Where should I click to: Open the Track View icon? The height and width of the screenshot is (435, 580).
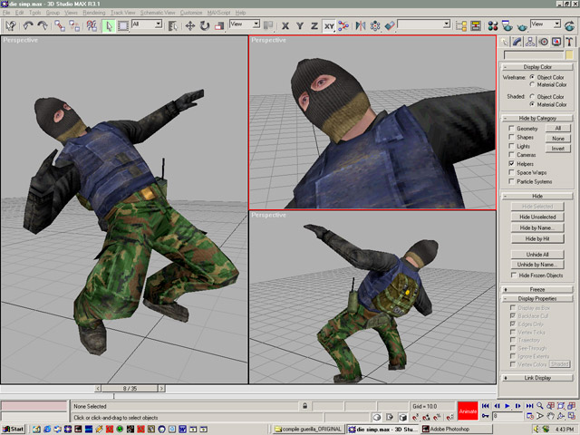(x=461, y=26)
